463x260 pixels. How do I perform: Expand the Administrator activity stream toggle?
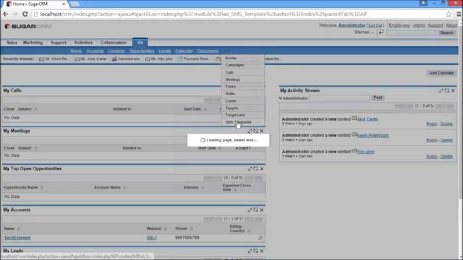tap(281, 98)
